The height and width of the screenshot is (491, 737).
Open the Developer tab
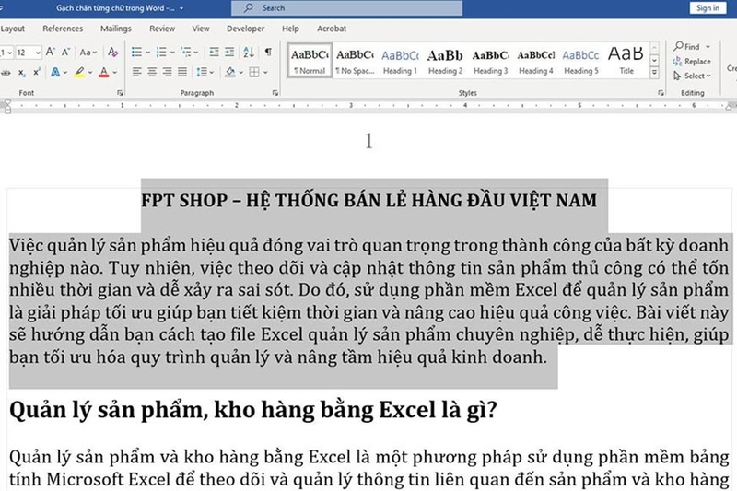click(x=245, y=29)
